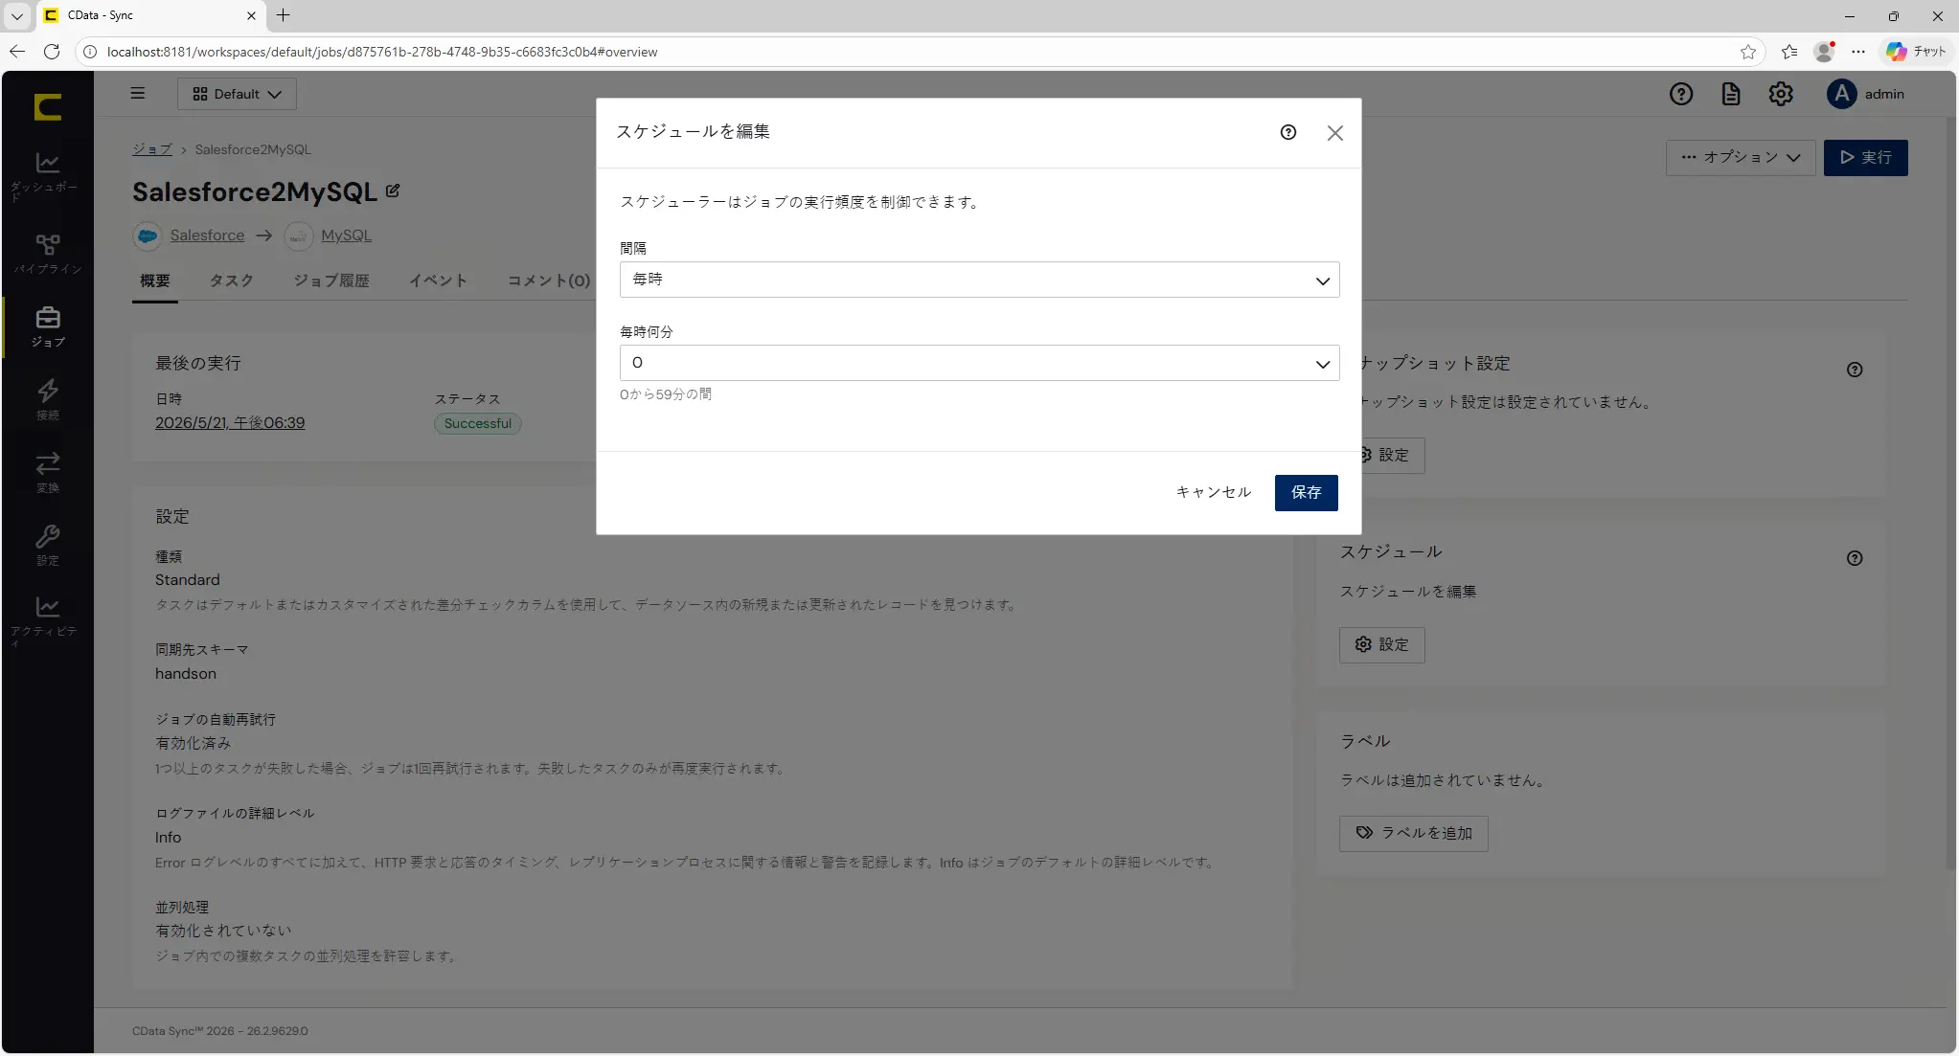The width and height of the screenshot is (1959, 1056).
Task: Close the スケジュールを編集 dialog
Action: pos(1335,133)
